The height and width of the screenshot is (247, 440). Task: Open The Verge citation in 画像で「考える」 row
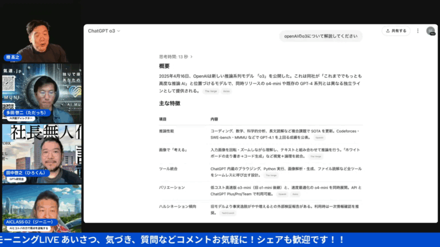pos(316,157)
